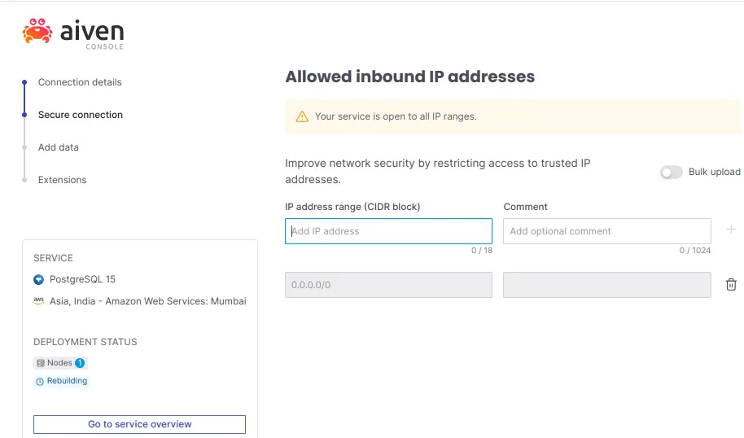Open the Extensions step
The height and width of the screenshot is (438, 744).
coord(62,180)
